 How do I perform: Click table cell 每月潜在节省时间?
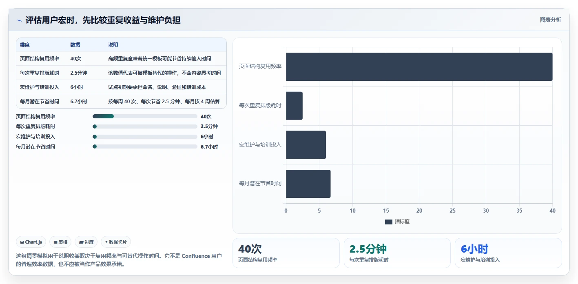[40, 102]
